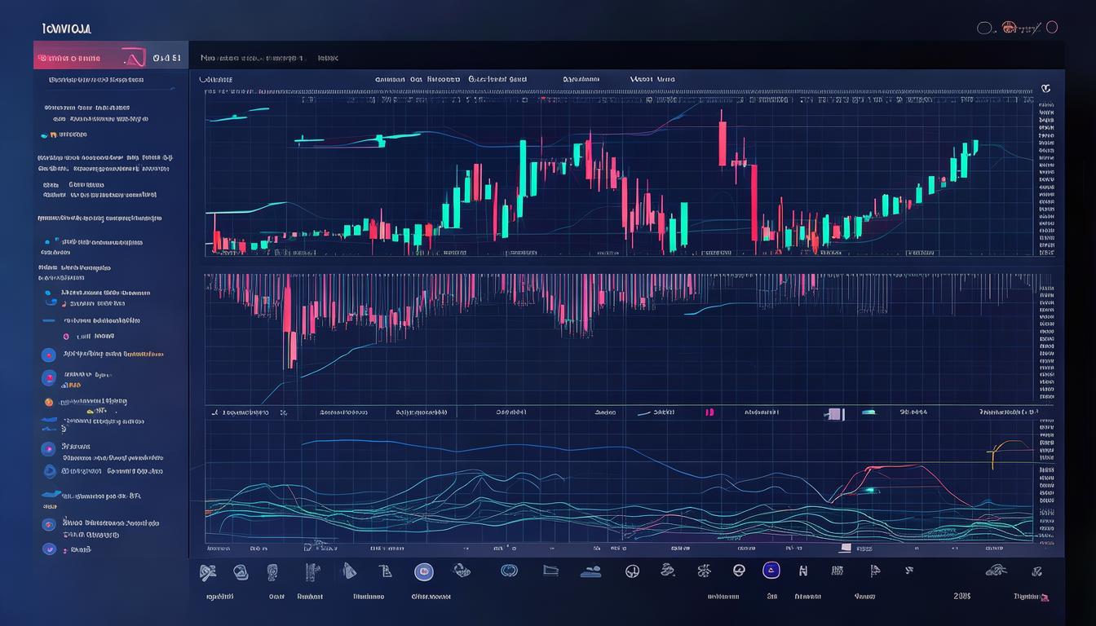Viewport: 1096px width, 626px height.
Task: Toggle the blue indicator dot beside the sidebar entry
Action: tap(47, 294)
